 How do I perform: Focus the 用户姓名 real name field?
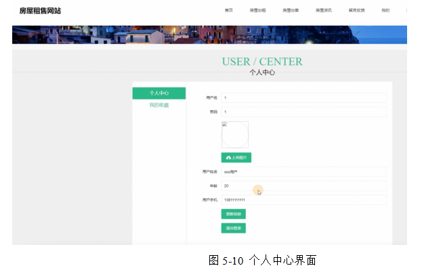point(304,172)
